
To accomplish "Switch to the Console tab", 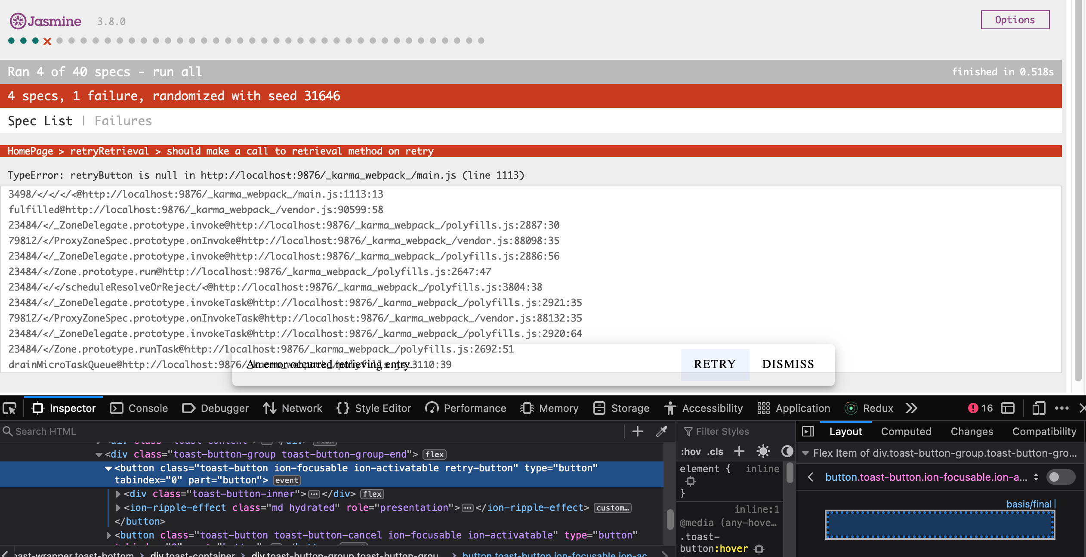I will 139,408.
